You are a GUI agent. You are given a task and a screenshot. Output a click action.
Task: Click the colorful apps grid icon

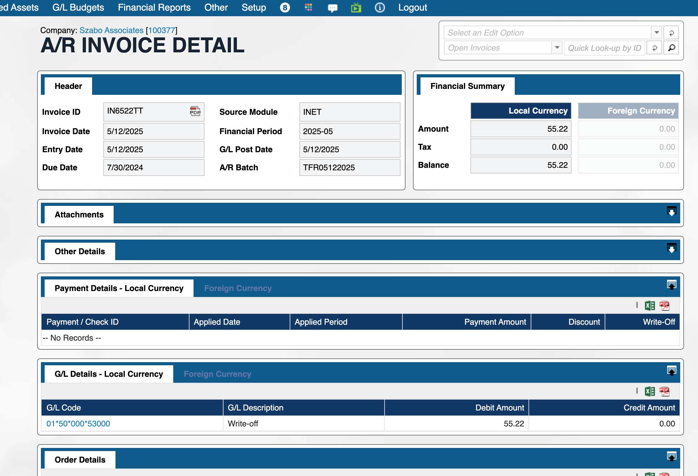click(x=308, y=7)
